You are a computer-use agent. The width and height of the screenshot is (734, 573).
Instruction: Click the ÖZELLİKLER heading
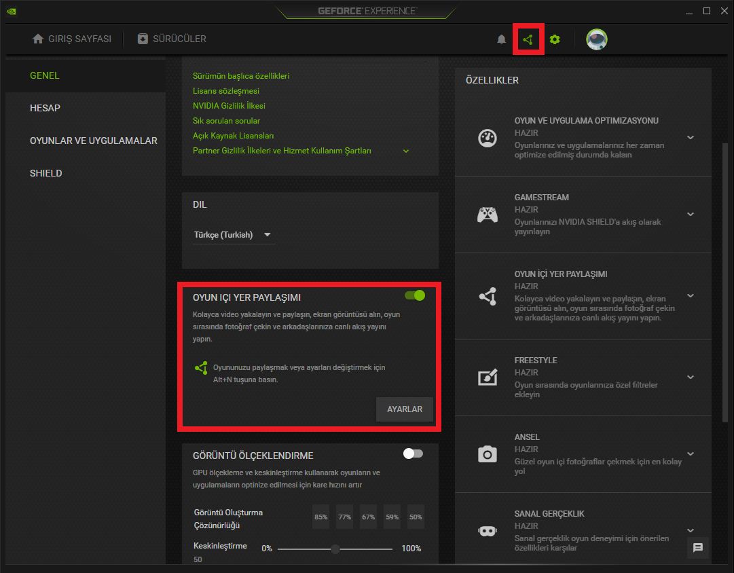492,81
